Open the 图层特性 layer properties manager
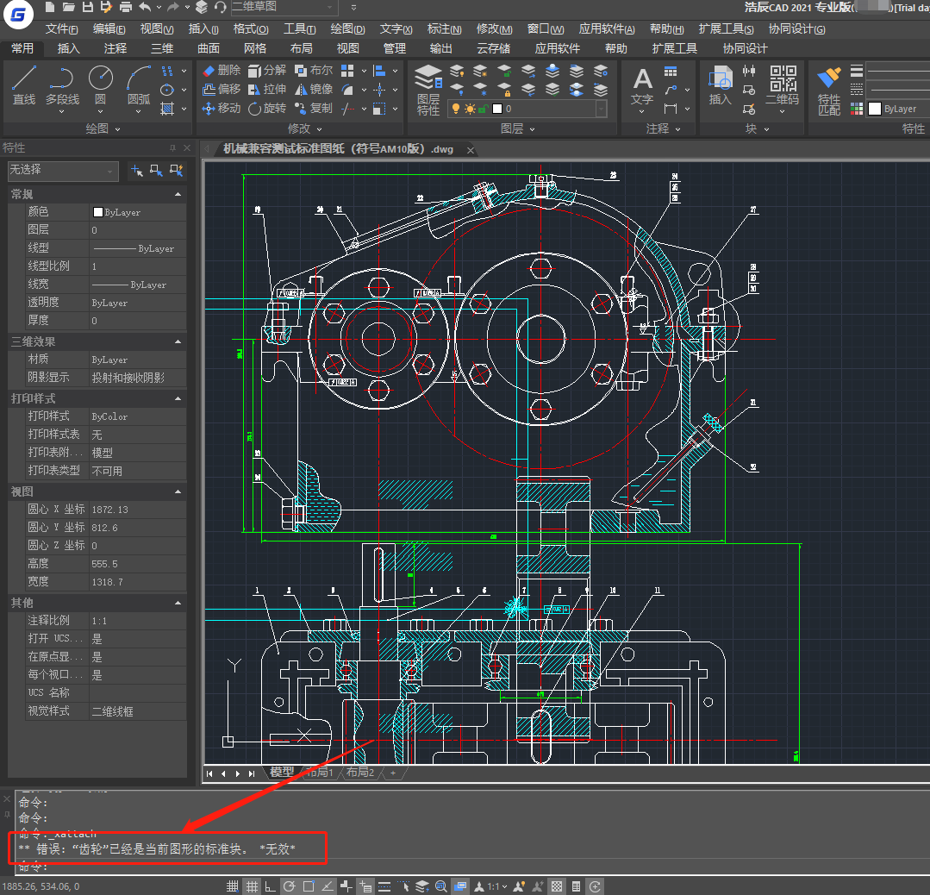930x895 pixels. [428, 89]
